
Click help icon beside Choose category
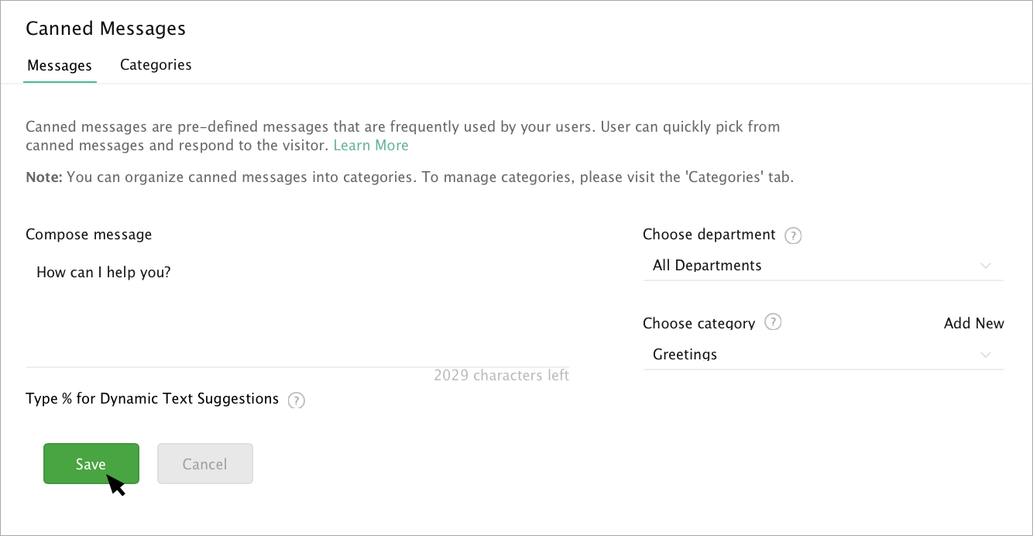pyautogui.click(x=773, y=322)
